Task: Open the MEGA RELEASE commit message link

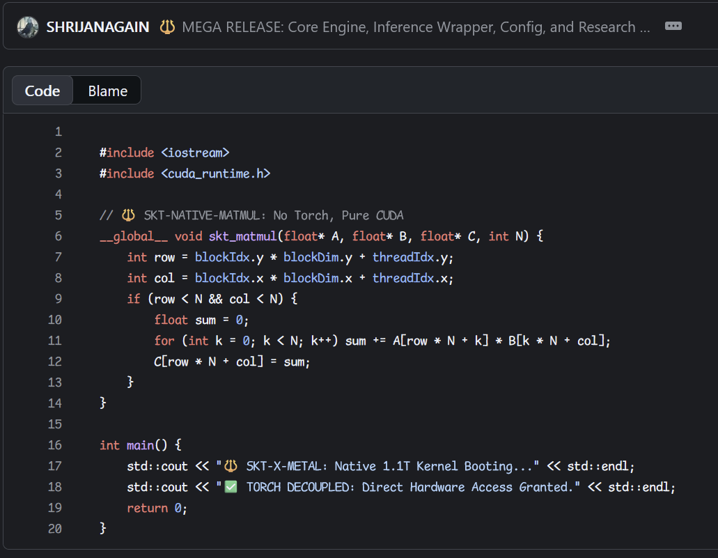Action: (416, 27)
